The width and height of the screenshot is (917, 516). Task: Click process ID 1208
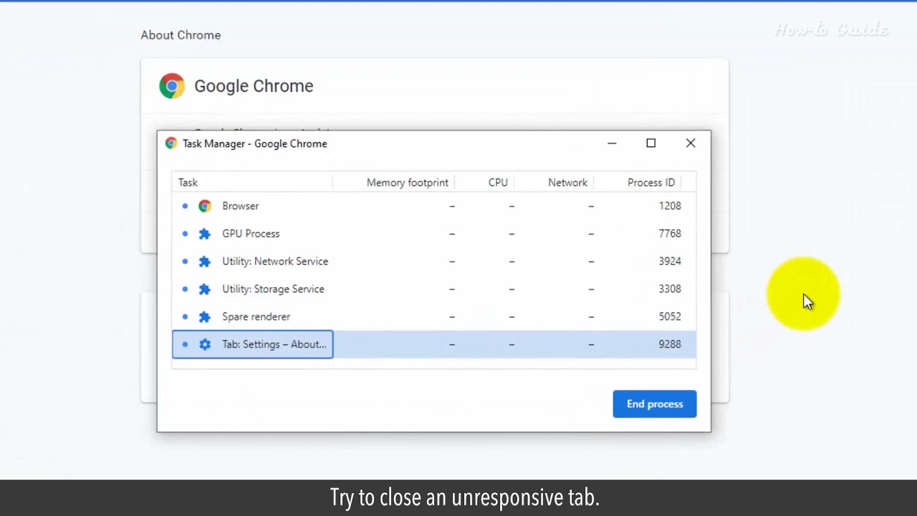point(670,206)
